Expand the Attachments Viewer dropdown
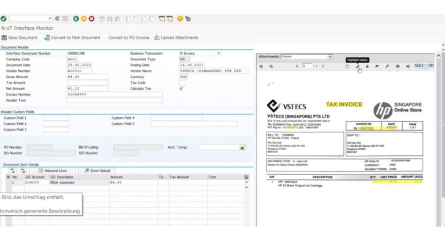The height and width of the screenshot is (241, 445). [x=329, y=56]
